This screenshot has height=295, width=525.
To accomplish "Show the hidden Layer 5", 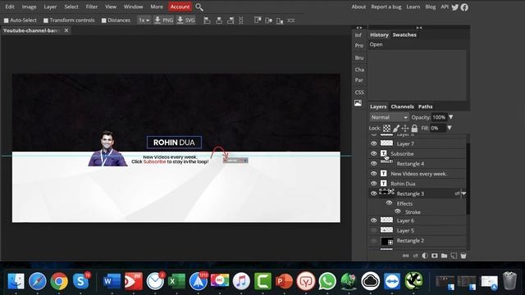I will [x=374, y=230].
